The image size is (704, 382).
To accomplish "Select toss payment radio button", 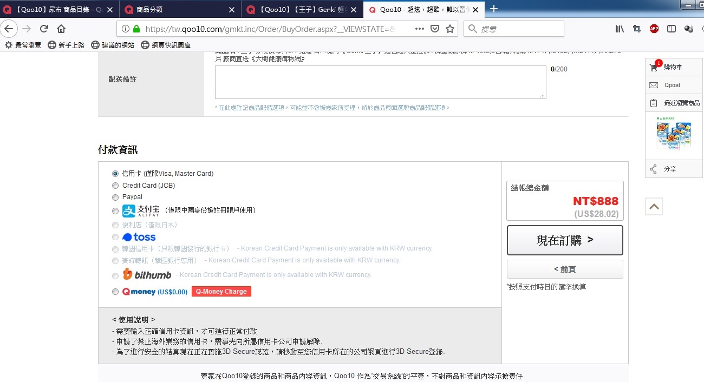I will [x=115, y=237].
